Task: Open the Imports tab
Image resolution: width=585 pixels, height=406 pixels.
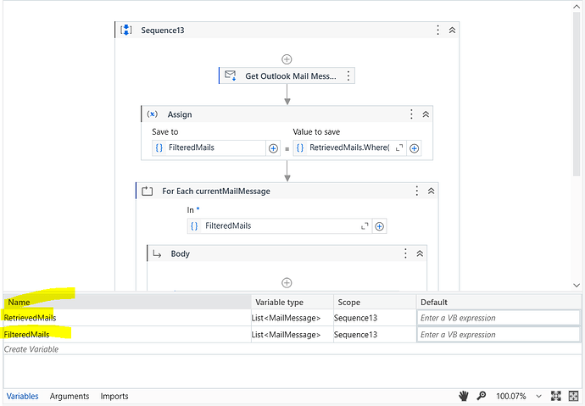Action: (114, 396)
